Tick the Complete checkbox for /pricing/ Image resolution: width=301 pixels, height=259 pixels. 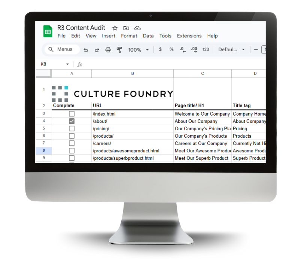pyautogui.click(x=72, y=129)
